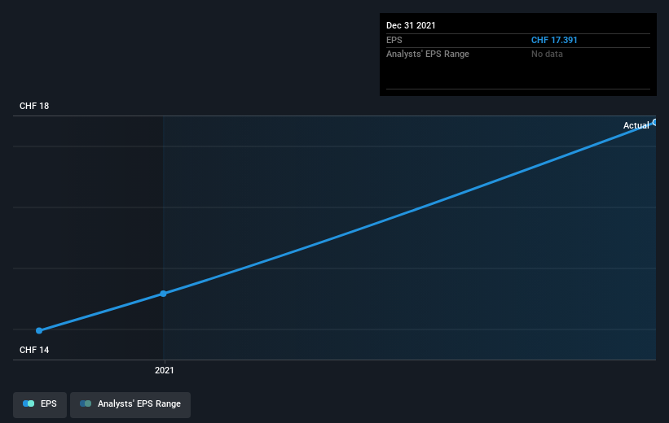This screenshot has width=669, height=423.
Task: Click the CHF 18 y-axis label
Action: pyautogui.click(x=34, y=106)
